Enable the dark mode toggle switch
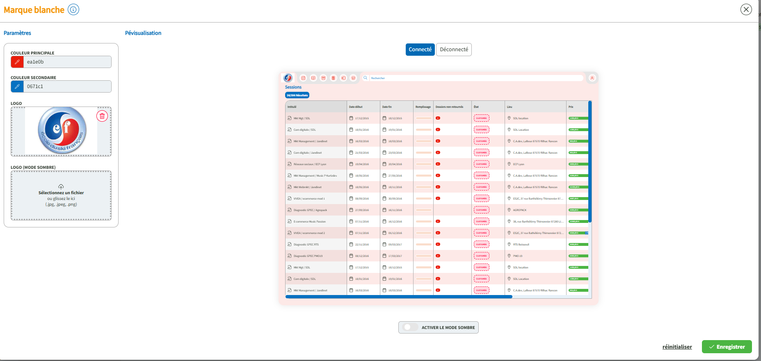 (x=409, y=327)
